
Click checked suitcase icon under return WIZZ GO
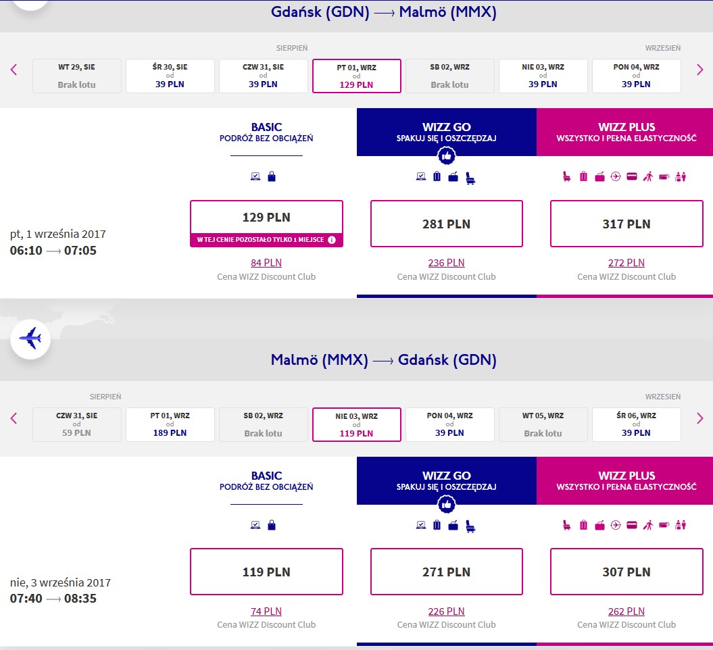click(x=437, y=525)
